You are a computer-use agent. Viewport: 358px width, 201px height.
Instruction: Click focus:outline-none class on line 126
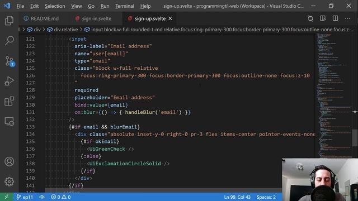(250, 75)
